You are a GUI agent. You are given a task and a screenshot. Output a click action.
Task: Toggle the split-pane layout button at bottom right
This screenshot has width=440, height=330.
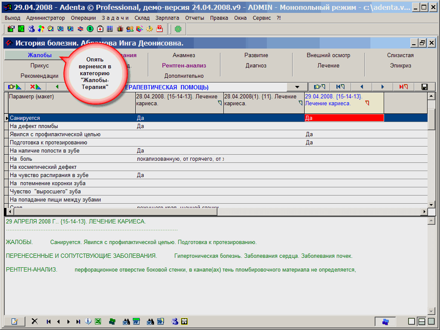(422, 321)
